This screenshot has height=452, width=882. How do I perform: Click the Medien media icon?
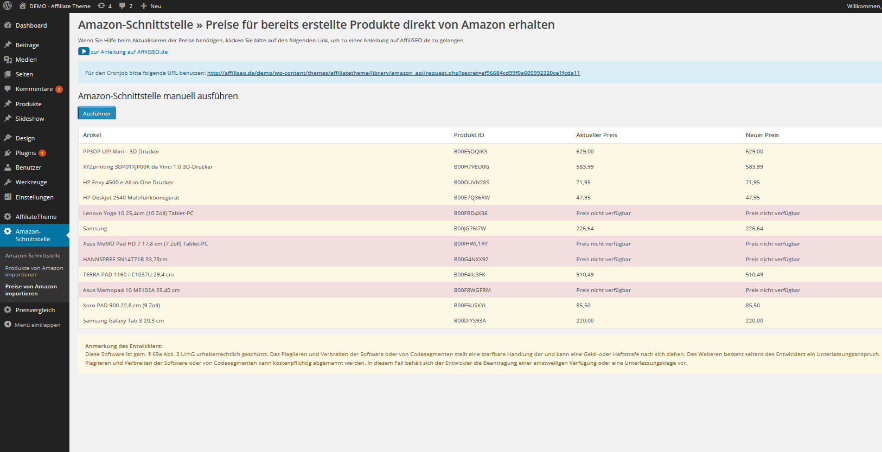coord(8,60)
